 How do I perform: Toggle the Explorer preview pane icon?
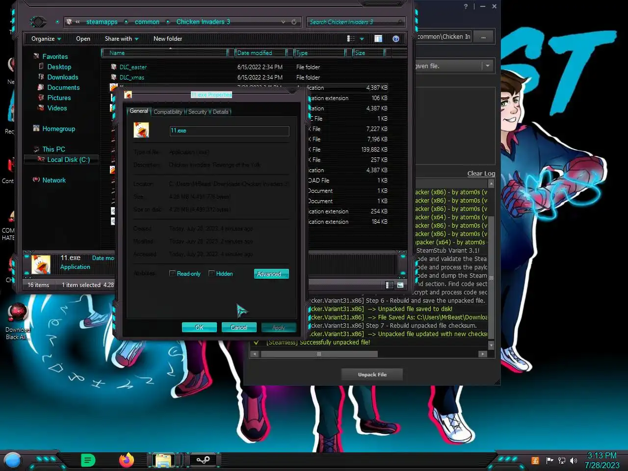378,39
